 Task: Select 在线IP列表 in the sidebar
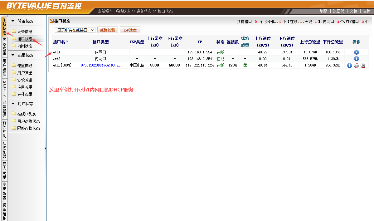(x=27, y=114)
